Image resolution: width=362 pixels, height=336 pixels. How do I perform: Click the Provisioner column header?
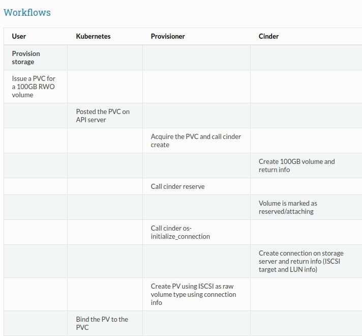click(x=168, y=36)
